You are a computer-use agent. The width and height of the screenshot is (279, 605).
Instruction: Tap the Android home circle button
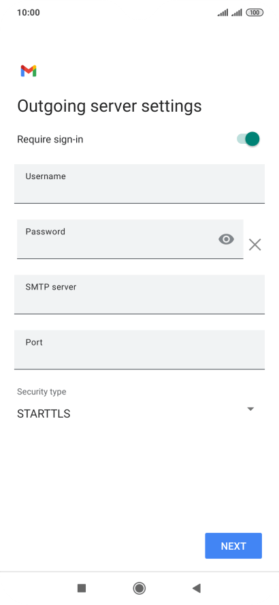139,588
